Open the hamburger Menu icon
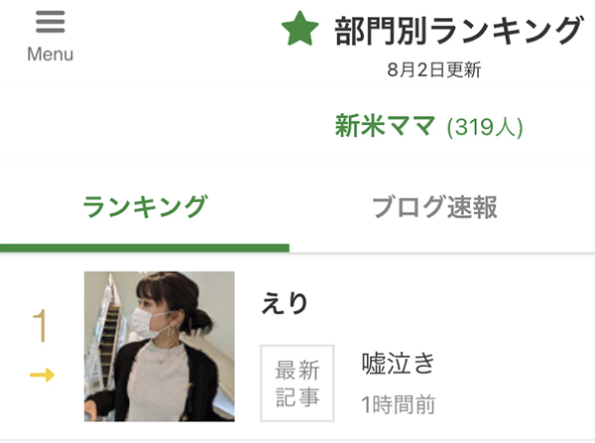 point(50,23)
